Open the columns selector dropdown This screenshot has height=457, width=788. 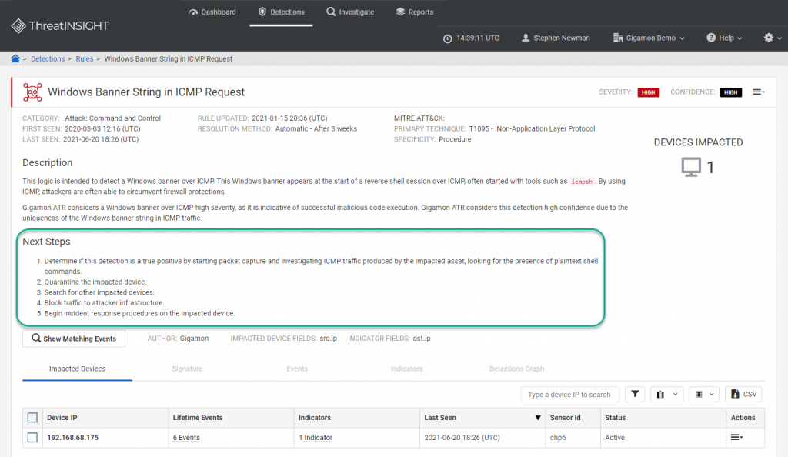[667, 394]
